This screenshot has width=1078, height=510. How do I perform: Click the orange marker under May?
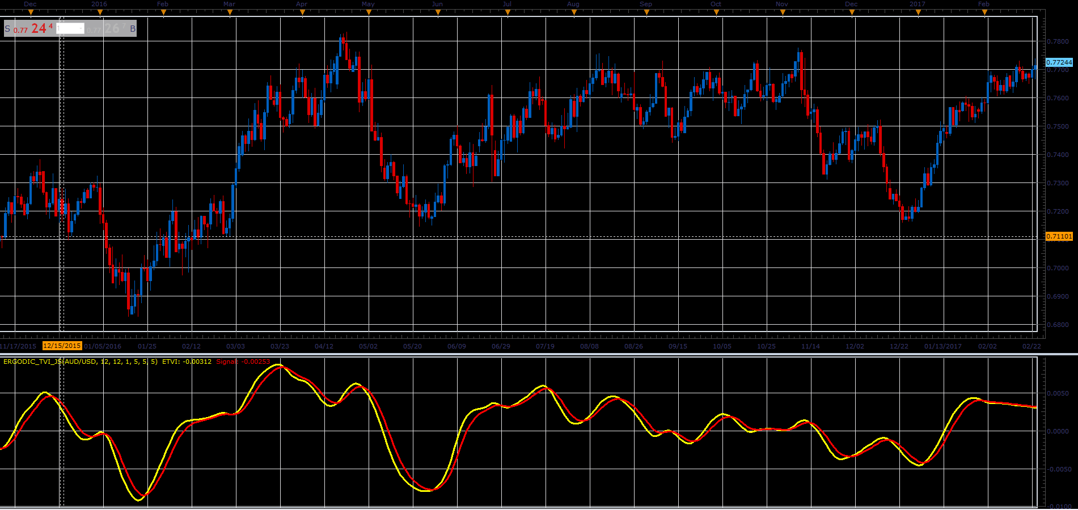[x=369, y=12]
